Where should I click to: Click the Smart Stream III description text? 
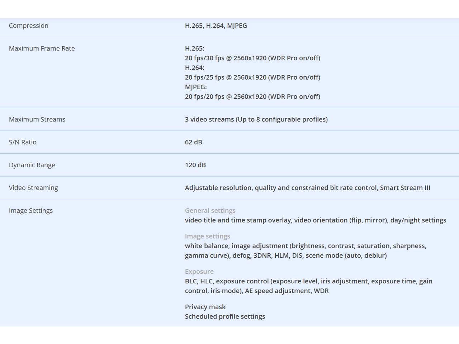(x=307, y=188)
